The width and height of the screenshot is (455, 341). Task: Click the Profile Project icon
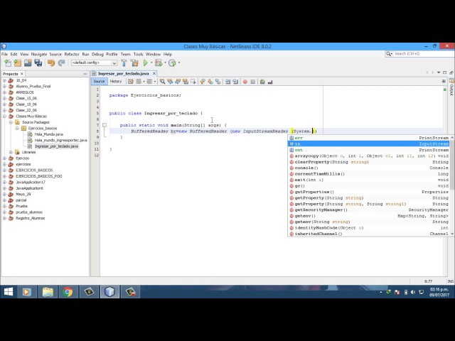(172, 63)
